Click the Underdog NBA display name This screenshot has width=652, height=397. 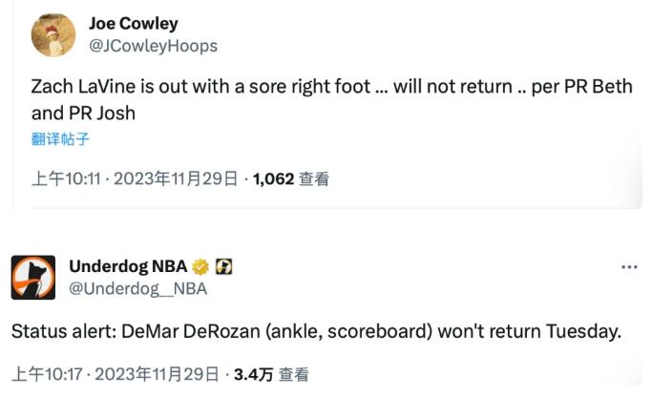pos(128,267)
